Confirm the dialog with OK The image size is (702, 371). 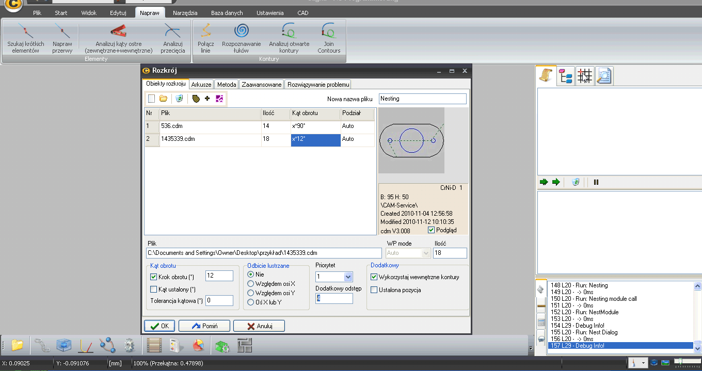[x=159, y=326]
